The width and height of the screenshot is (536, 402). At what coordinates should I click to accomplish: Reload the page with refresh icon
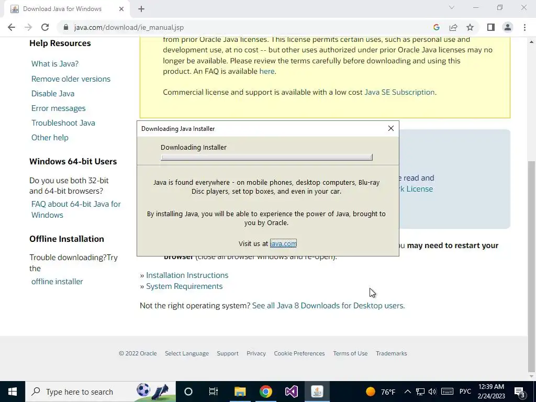point(45,27)
